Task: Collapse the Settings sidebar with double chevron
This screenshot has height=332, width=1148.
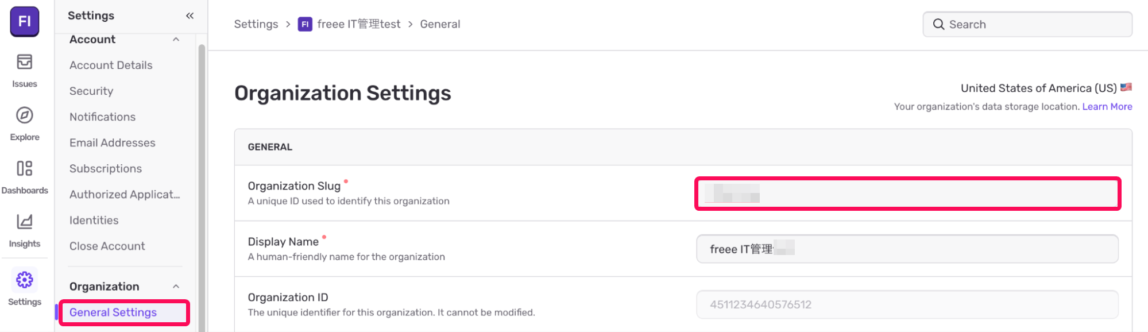Action: [190, 16]
